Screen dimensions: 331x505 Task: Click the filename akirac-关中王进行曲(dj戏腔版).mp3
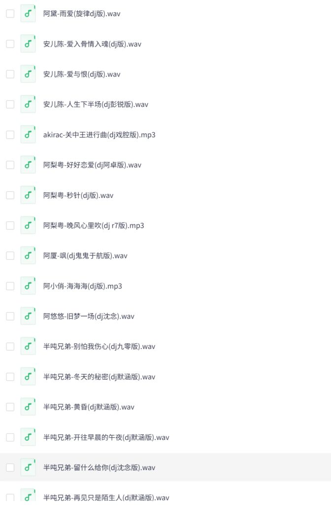click(99, 135)
